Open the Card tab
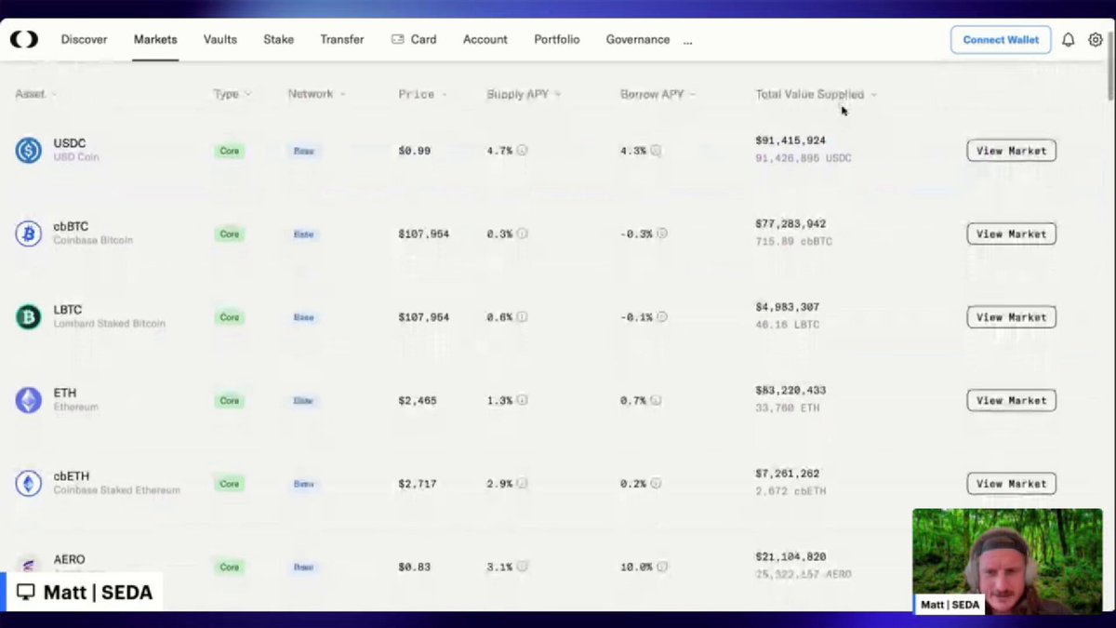Screen dimensions: 1116x628 (414, 40)
